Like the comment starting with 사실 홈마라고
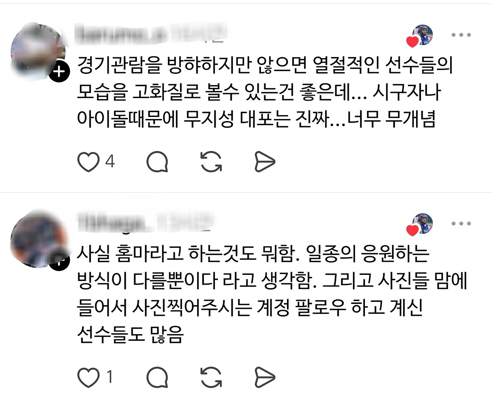 [x=89, y=377]
